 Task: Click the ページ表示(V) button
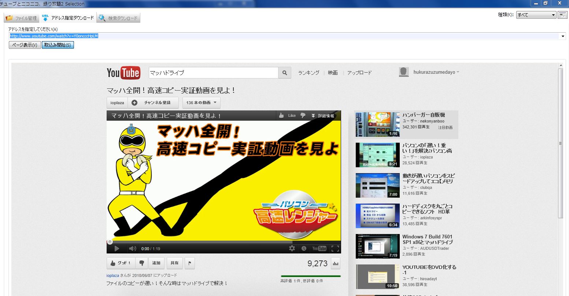pyautogui.click(x=25, y=45)
